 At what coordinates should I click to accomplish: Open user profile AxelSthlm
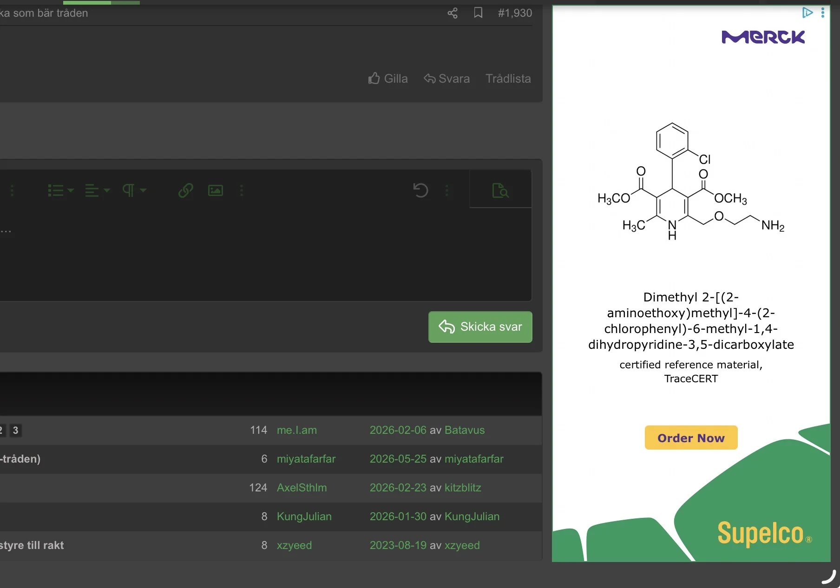point(302,488)
